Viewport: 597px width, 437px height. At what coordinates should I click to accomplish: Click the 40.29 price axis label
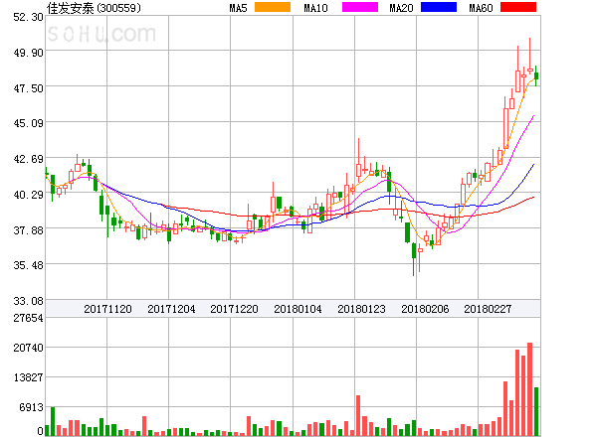28,195
